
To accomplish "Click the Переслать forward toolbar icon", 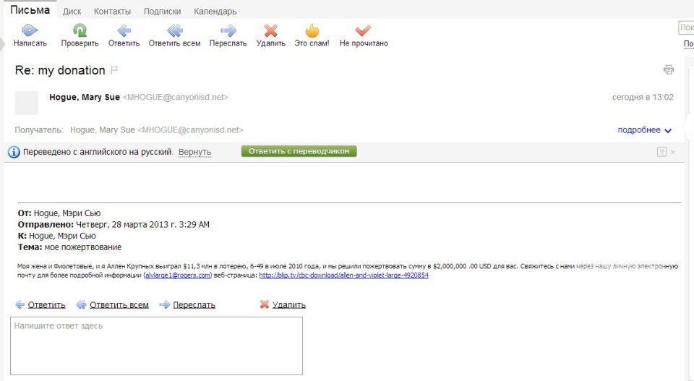I will click(228, 31).
